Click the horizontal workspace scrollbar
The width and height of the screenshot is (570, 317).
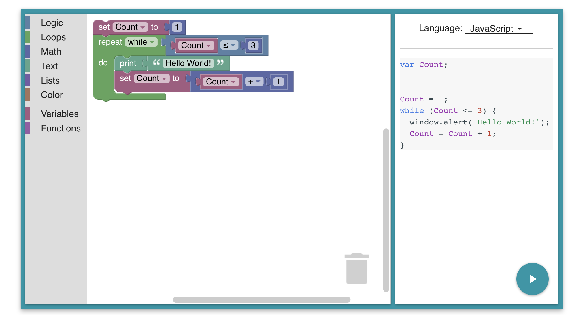pyautogui.click(x=261, y=300)
